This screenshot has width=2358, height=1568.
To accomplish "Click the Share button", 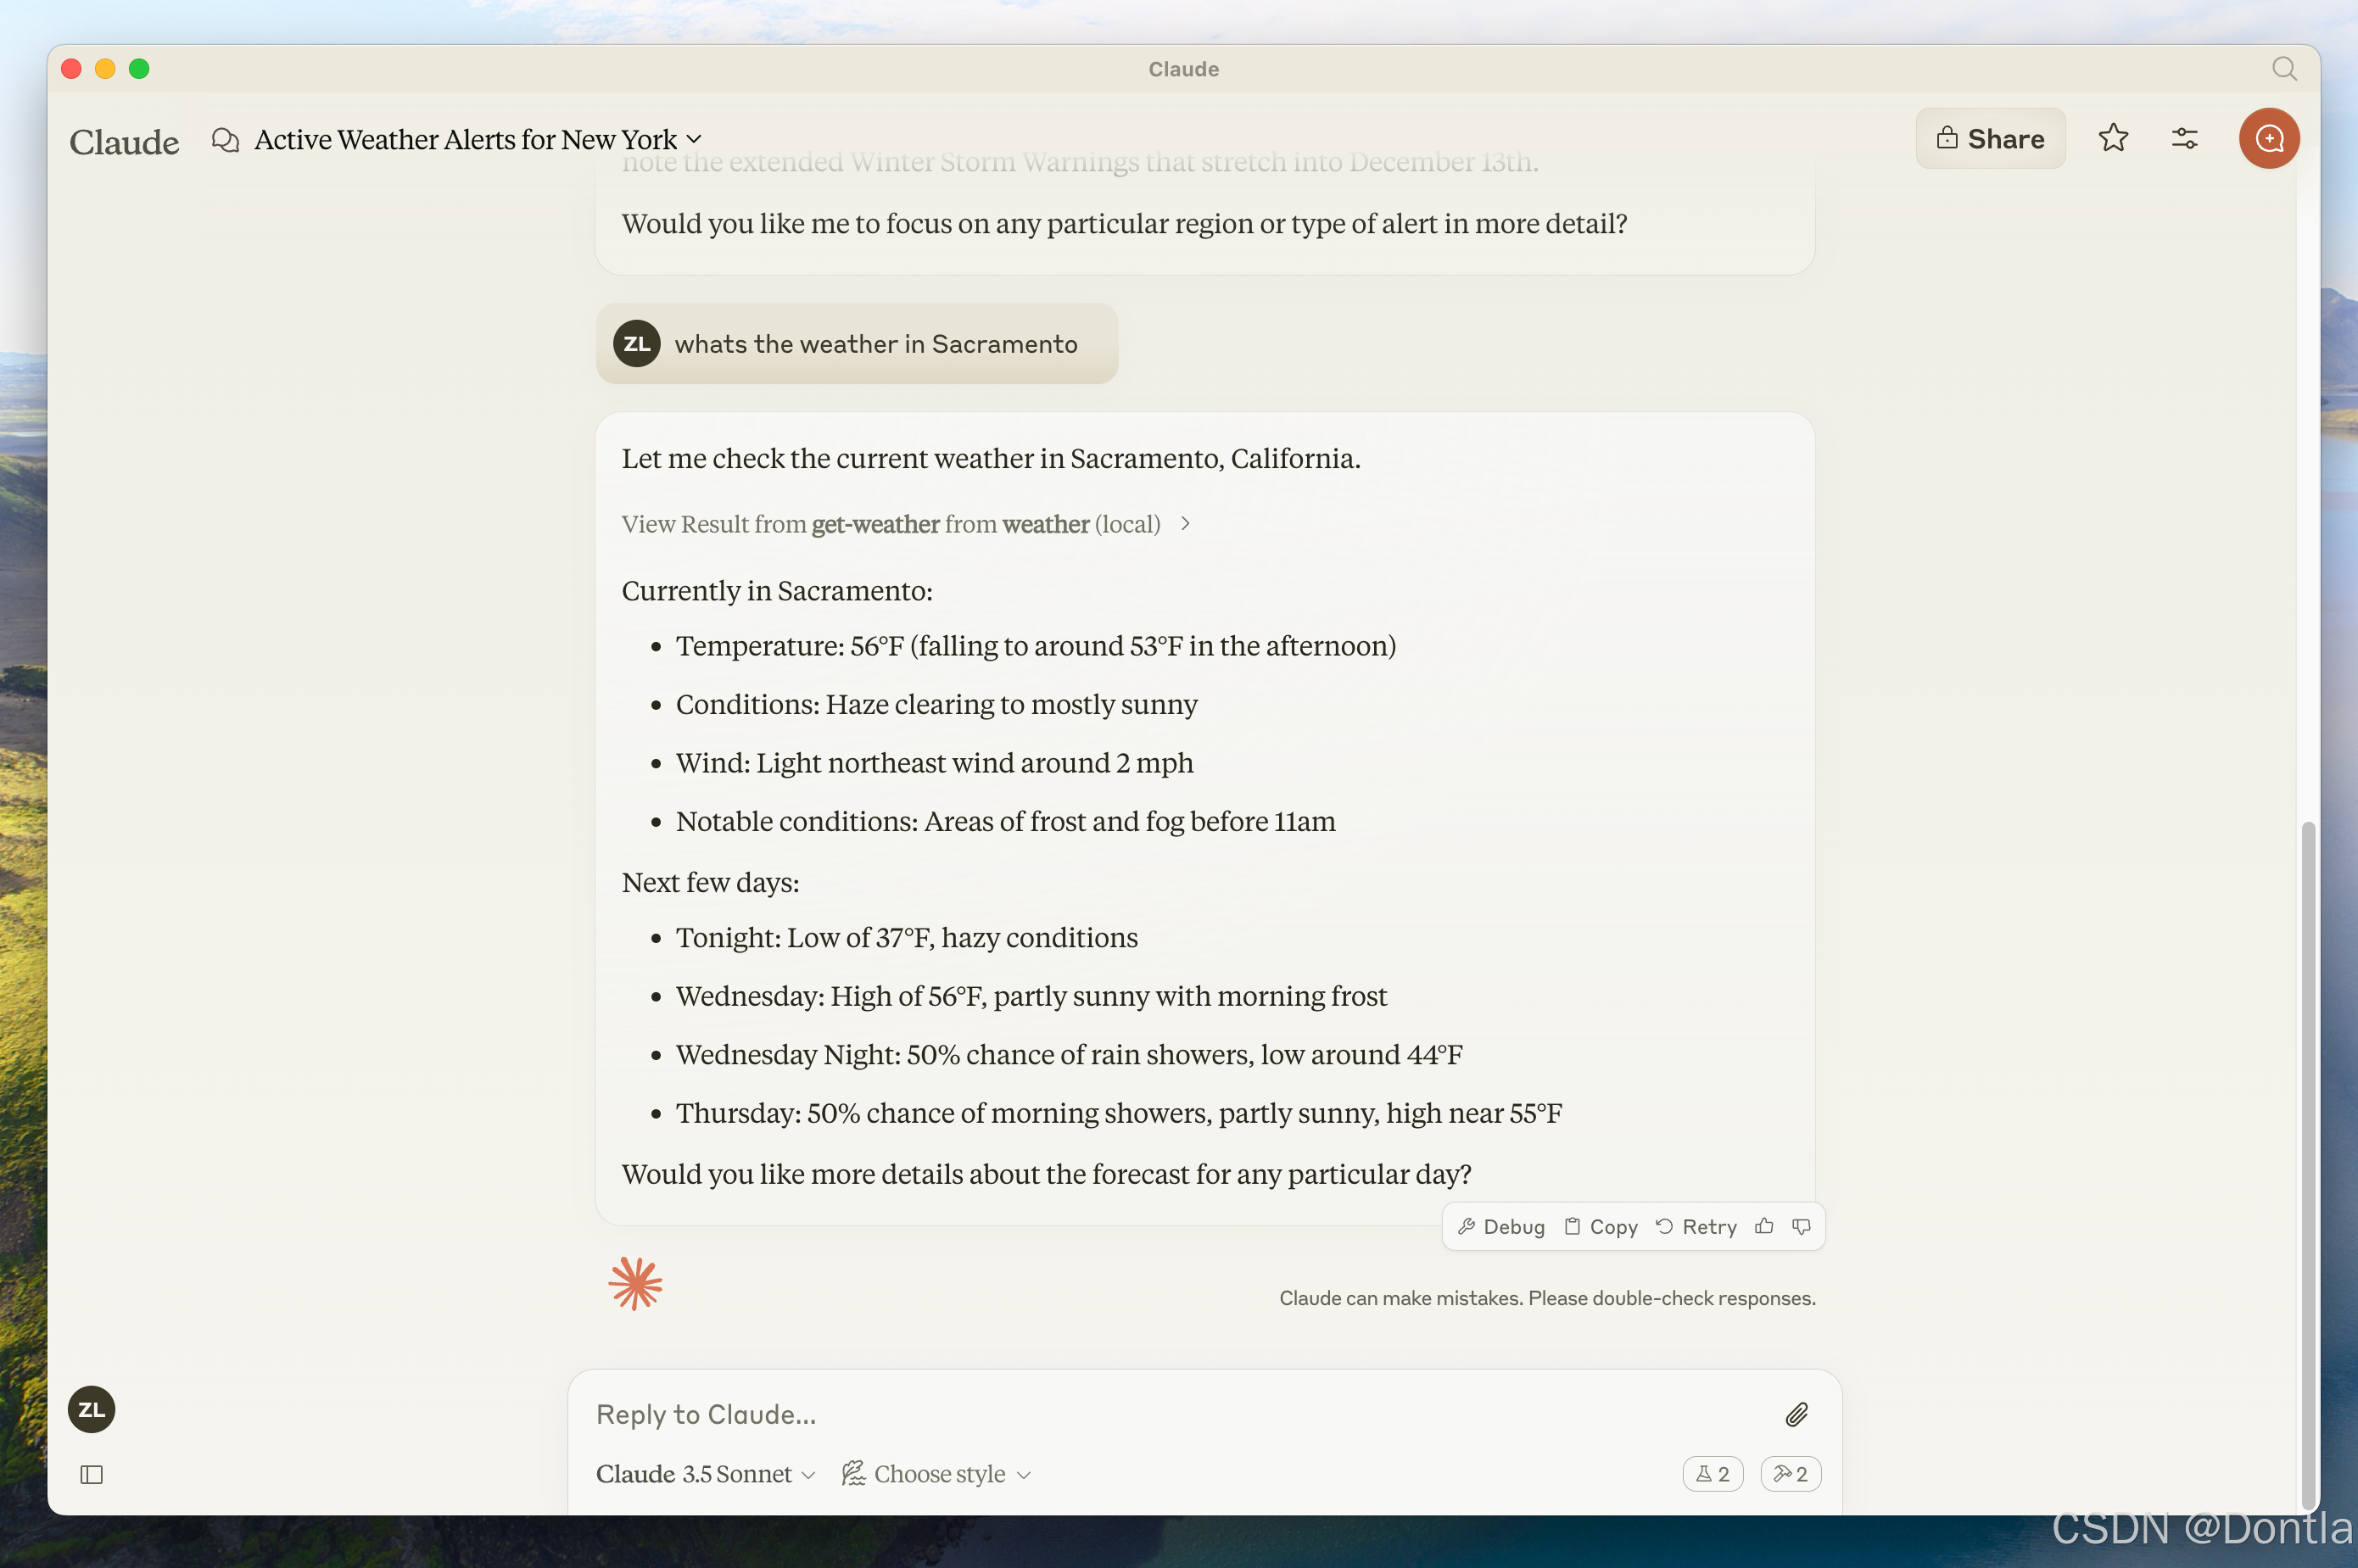I will (1989, 138).
